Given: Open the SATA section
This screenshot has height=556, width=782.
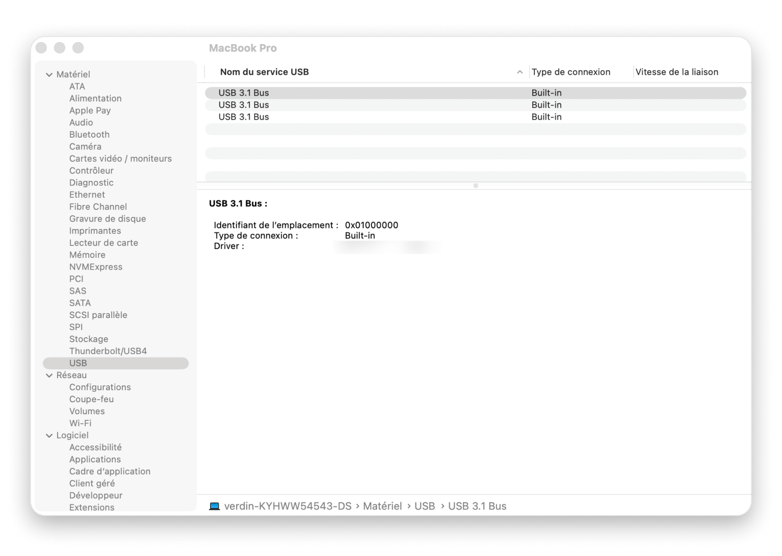Looking at the screenshot, I should coord(80,303).
